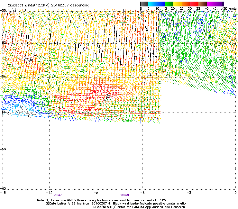Click the legend label '10'

(157, 8)
